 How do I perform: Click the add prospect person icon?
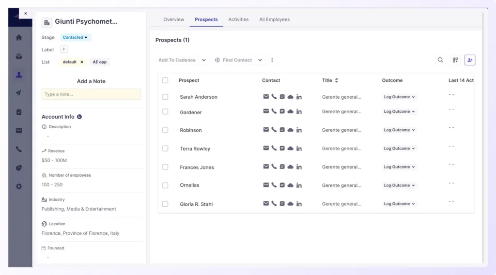(470, 60)
